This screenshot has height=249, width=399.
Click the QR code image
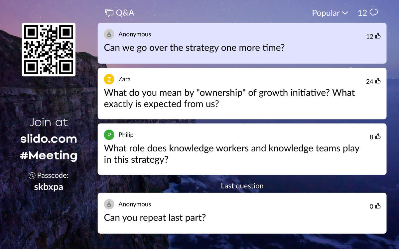click(49, 49)
